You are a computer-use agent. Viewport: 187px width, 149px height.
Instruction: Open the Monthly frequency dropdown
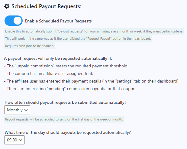tap(17, 110)
